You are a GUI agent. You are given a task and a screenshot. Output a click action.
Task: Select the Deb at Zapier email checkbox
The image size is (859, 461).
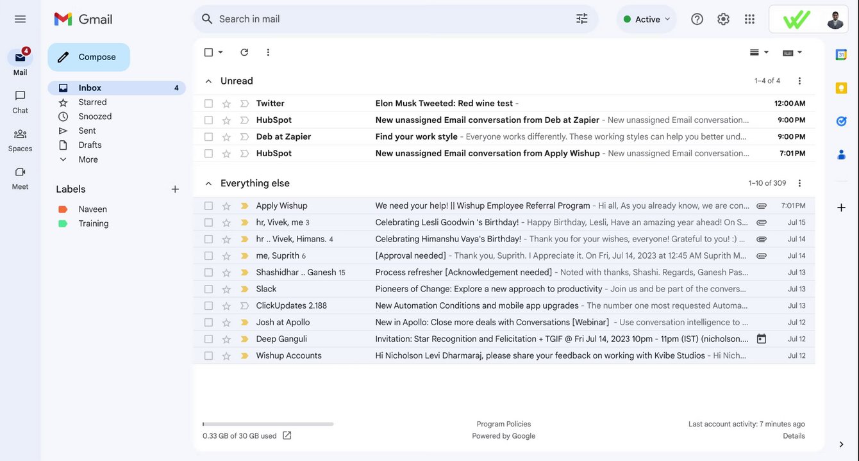pyautogui.click(x=208, y=137)
